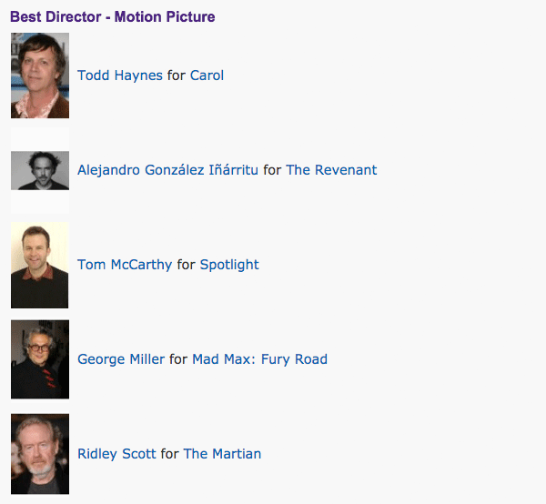Select the photo beside Tom McCarthy's name
This screenshot has width=546, height=504.
pos(40,265)
